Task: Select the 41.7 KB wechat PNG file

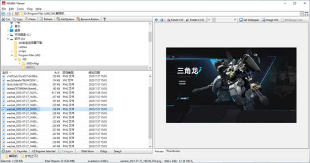Action: click(x=57, y=93)
